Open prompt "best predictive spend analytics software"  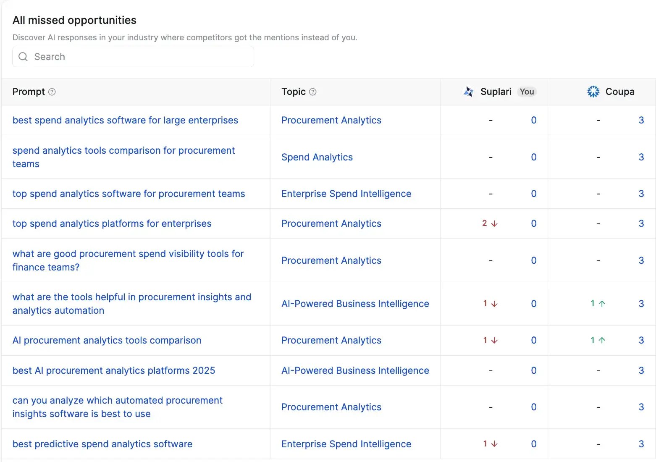[102, 444]
